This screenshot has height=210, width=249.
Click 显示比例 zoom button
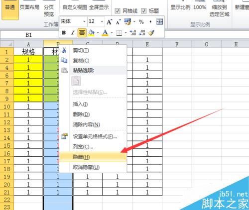point(180,7)
